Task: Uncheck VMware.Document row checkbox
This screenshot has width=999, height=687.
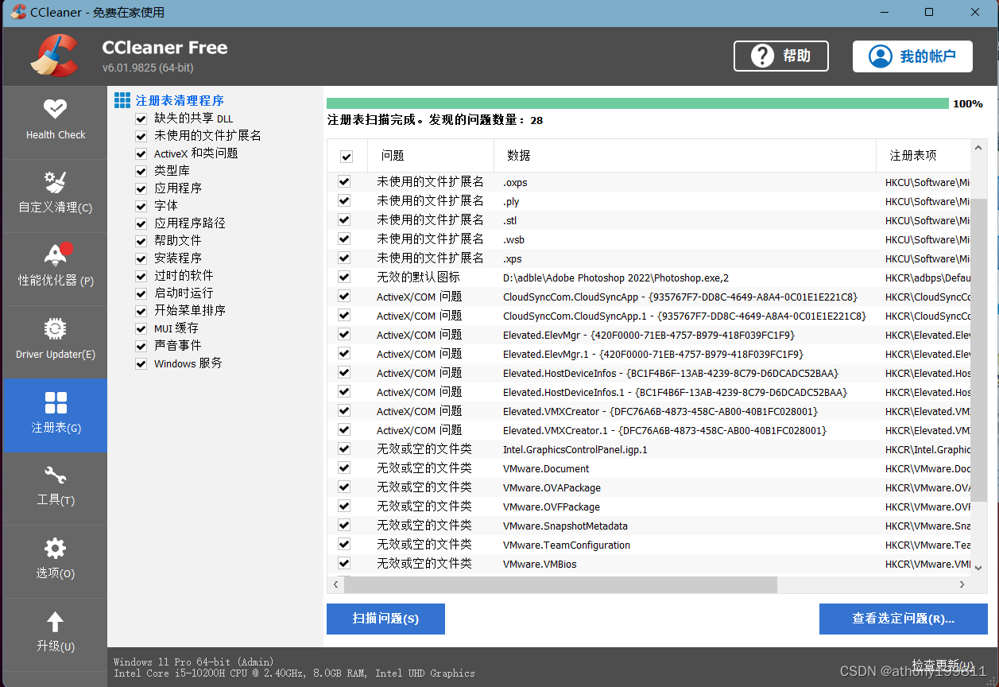Action: click(x=344, y=468)
